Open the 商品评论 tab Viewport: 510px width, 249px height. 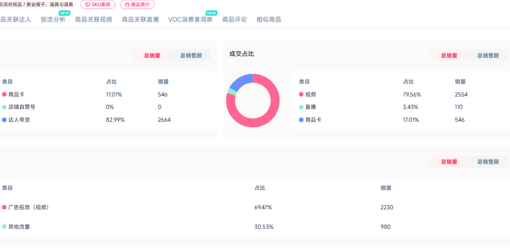click(235, 19)
